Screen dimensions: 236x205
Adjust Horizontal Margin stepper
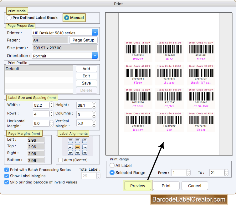[x=51, y=123]
